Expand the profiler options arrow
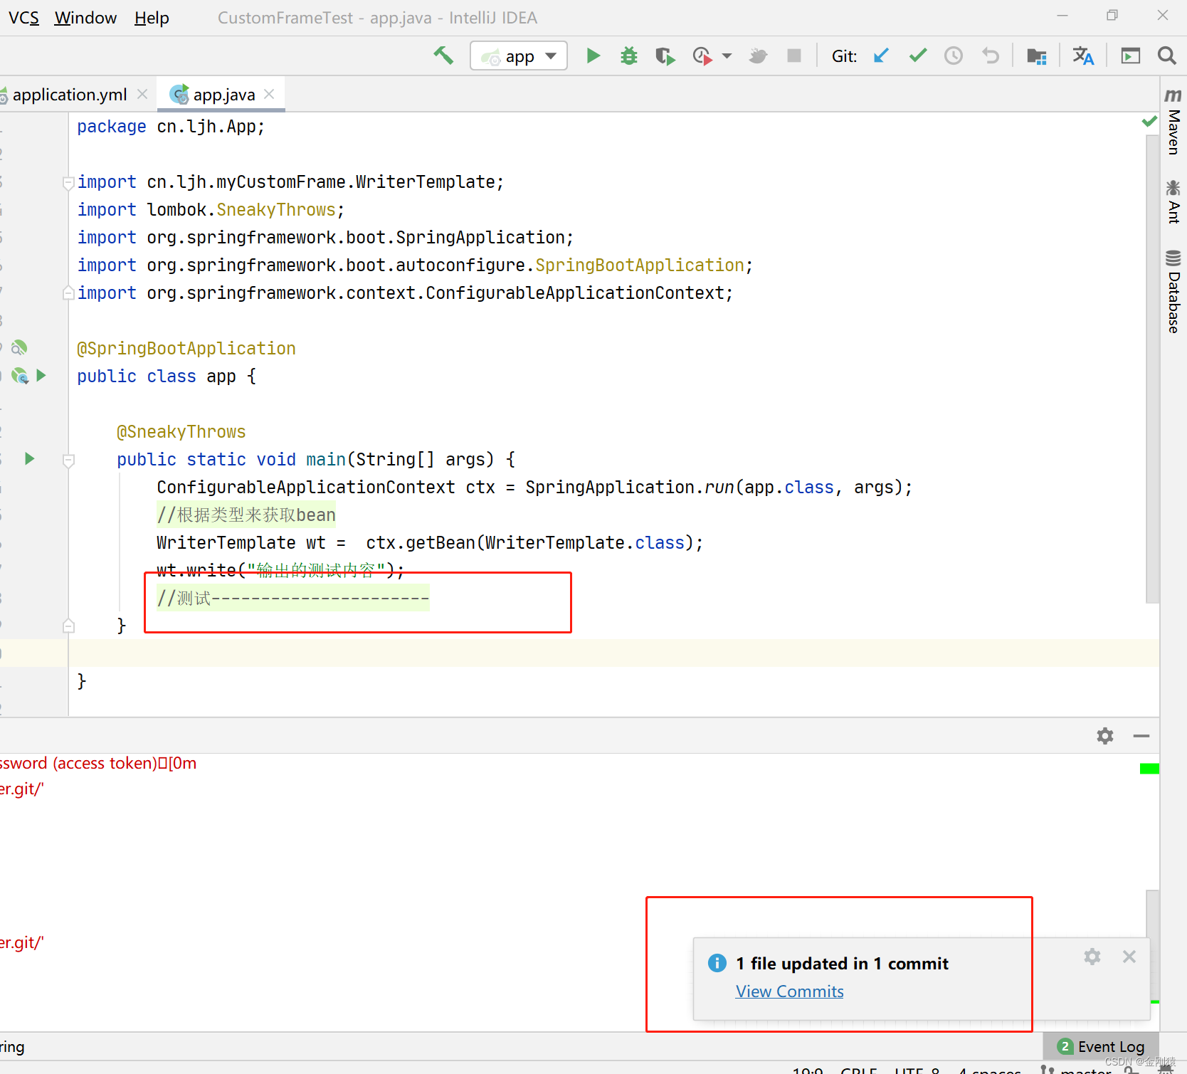The height and width of the screenshot is (1074, 1187). click(727, 56)
